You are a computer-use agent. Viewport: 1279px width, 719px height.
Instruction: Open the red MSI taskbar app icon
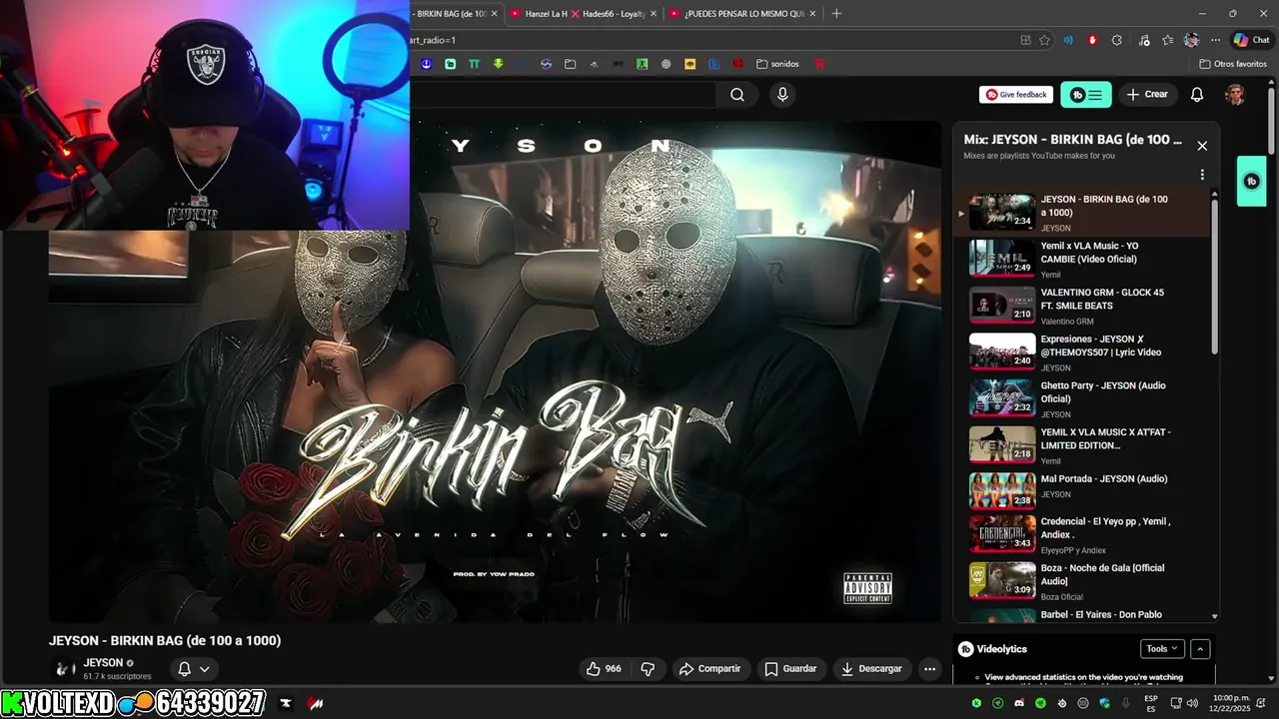point(316,703)
